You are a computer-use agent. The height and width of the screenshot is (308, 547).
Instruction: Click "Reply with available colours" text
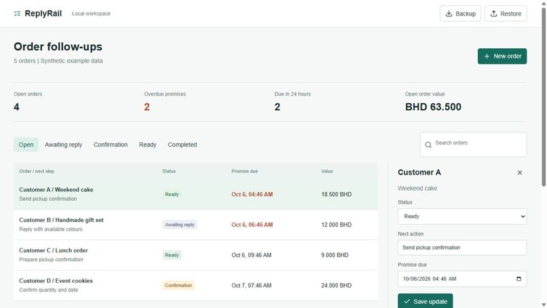click(51, 229)
